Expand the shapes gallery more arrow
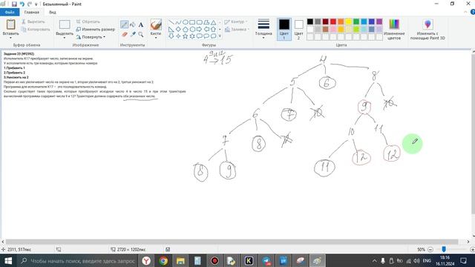Screen dimensions: 475x267 pyautogui.click(x=220, y=36)
